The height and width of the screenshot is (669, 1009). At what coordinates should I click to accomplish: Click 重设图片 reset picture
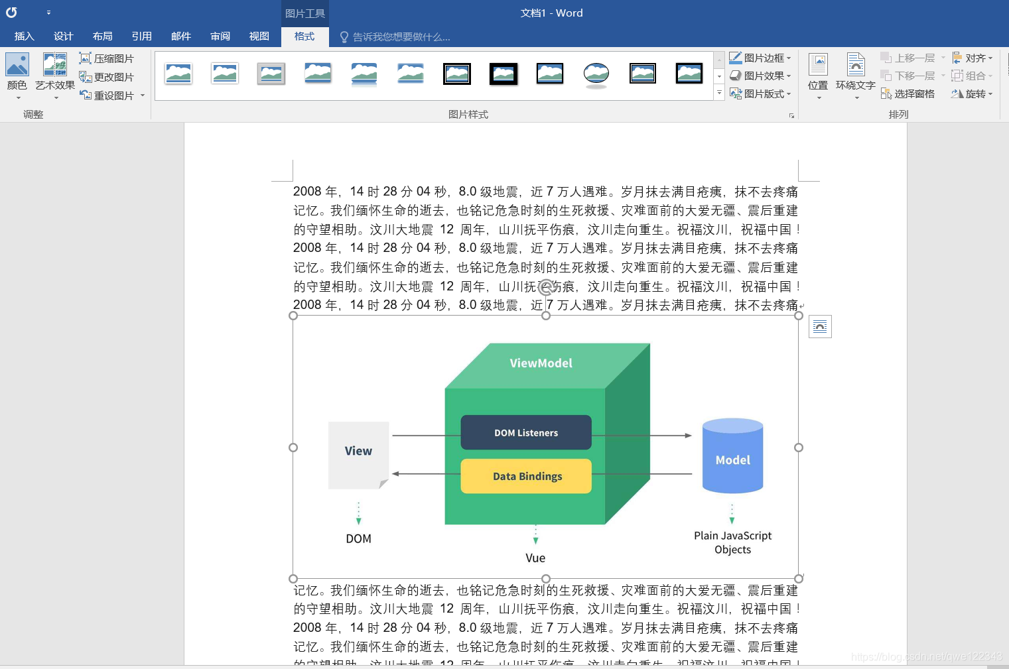tap(106, 95)
